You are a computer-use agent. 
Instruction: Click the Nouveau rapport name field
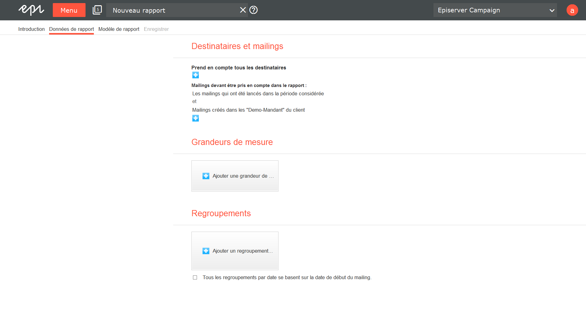coord(173,10)
